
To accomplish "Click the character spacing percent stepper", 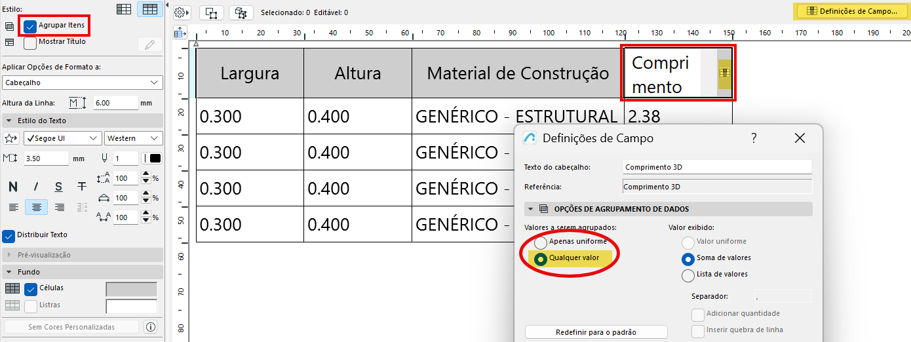I will coord(145,218).
